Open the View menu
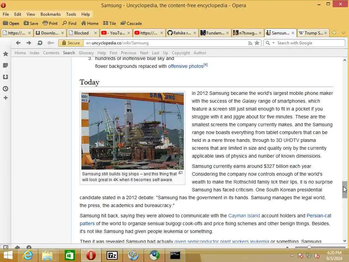349x262 pixels. (x=31, y=14)
